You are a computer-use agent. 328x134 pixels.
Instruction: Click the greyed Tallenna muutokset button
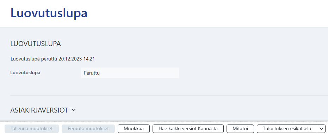tap(32, 129)
